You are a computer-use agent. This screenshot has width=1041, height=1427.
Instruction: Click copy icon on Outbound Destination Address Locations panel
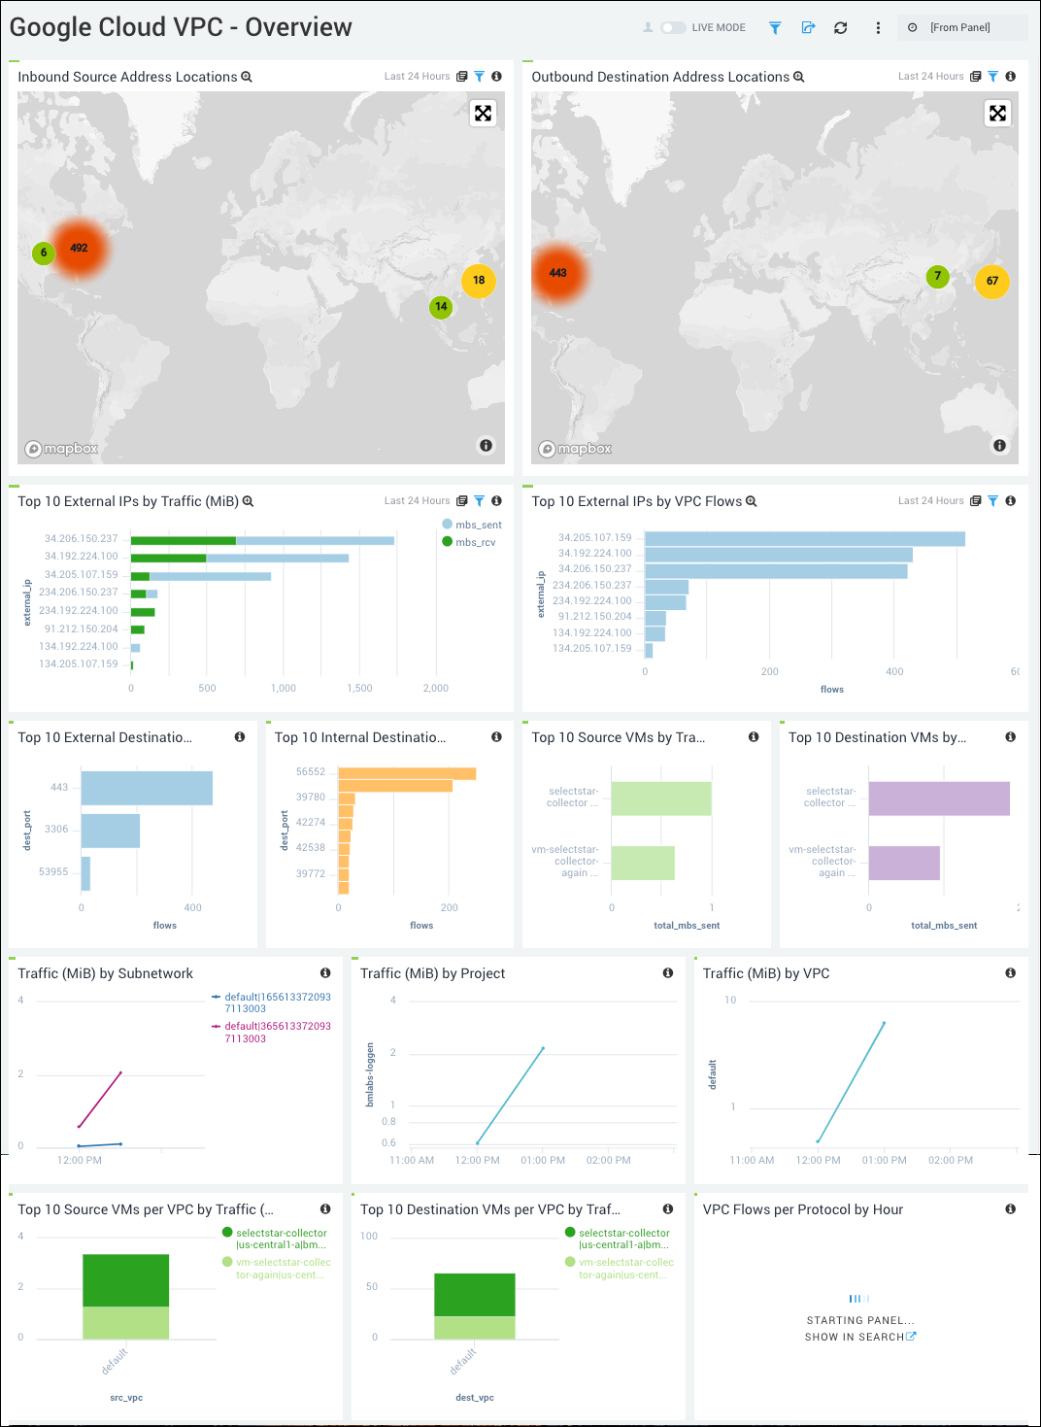click(975, 76)
